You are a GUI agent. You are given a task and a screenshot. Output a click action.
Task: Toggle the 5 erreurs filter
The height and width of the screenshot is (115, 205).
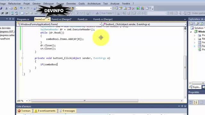coord(24,111)
